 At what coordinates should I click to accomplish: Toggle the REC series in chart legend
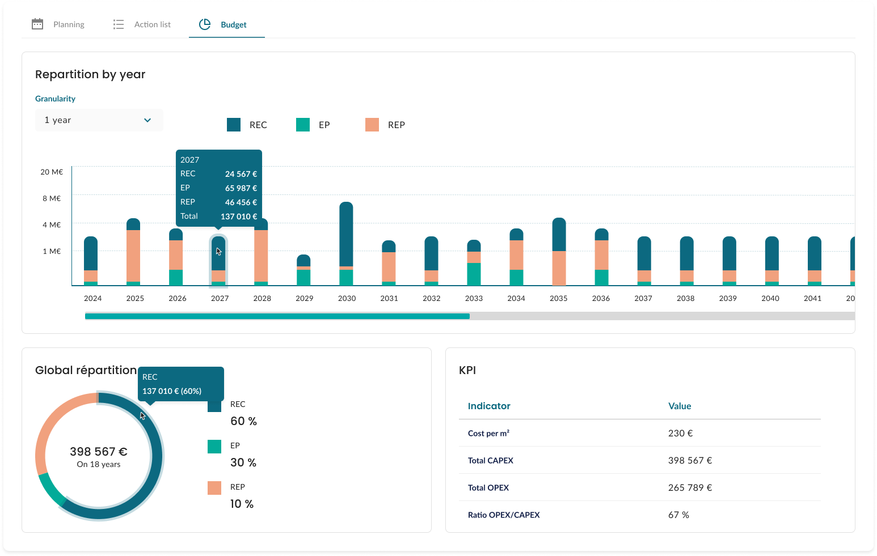247,125
